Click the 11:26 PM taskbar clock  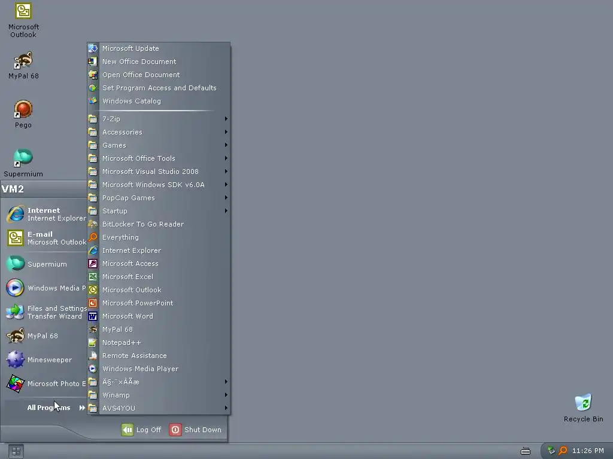(x=588, y=451)
